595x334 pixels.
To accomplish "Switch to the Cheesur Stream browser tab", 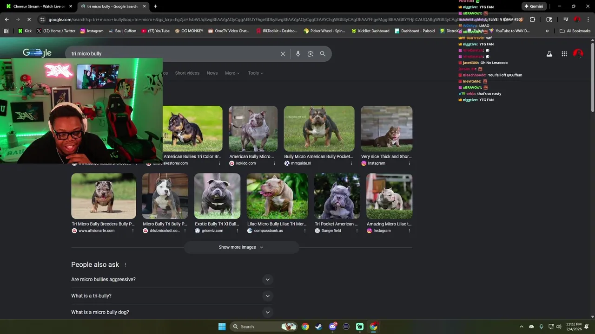I will (40, 6).
